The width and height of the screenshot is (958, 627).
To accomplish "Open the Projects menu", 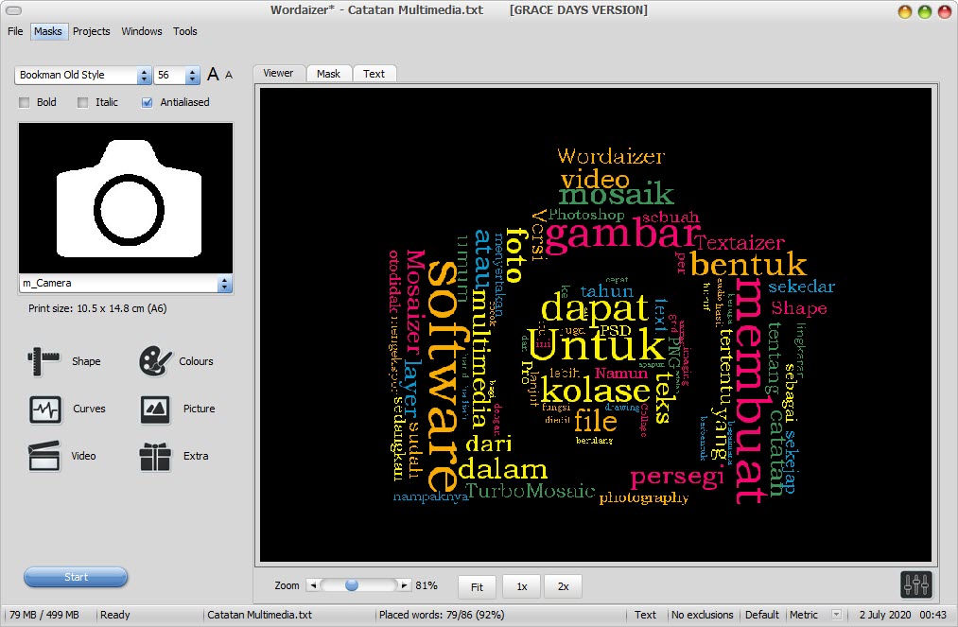I will point(91,31).
